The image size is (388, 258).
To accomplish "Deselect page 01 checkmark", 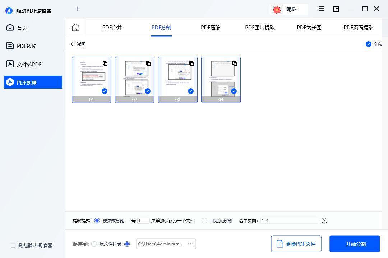I will coord(105,91).
